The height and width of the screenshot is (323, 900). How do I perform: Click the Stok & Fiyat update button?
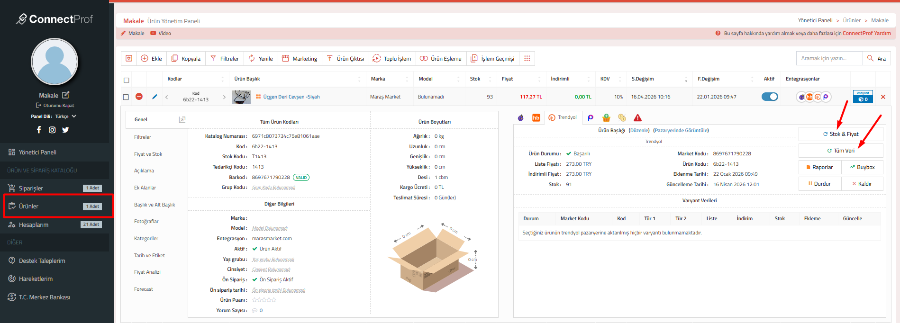click(x=840, y=134)
